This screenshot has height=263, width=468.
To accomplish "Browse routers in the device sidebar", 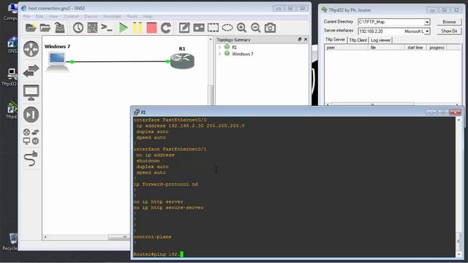I will click(x=31, y=49).
